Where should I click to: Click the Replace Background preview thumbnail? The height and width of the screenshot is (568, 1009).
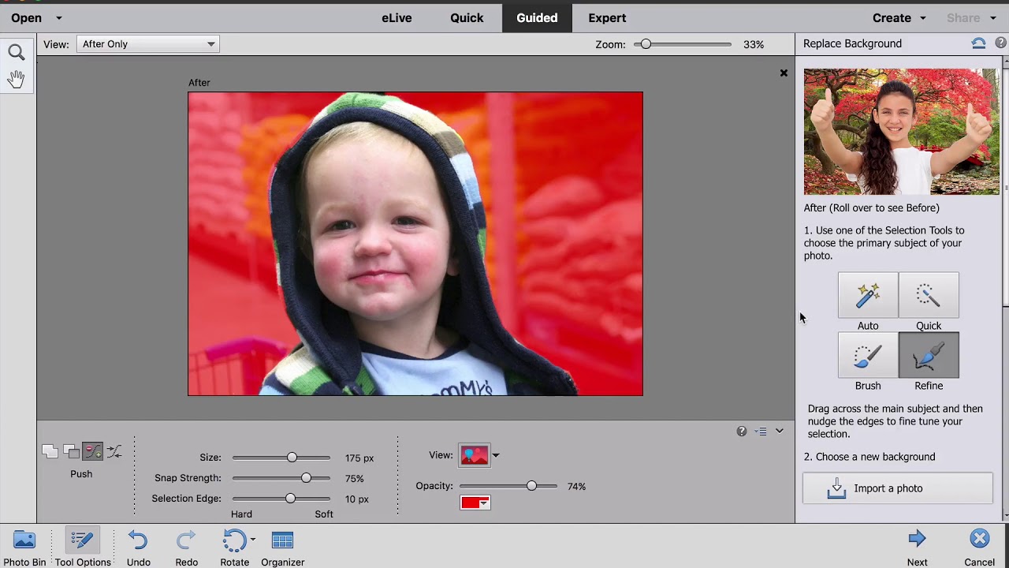pyautogui.click(x=901, y=132)
